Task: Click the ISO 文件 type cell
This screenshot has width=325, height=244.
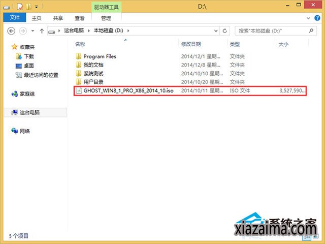Action: pyautogui.click(x=240, y=90)
